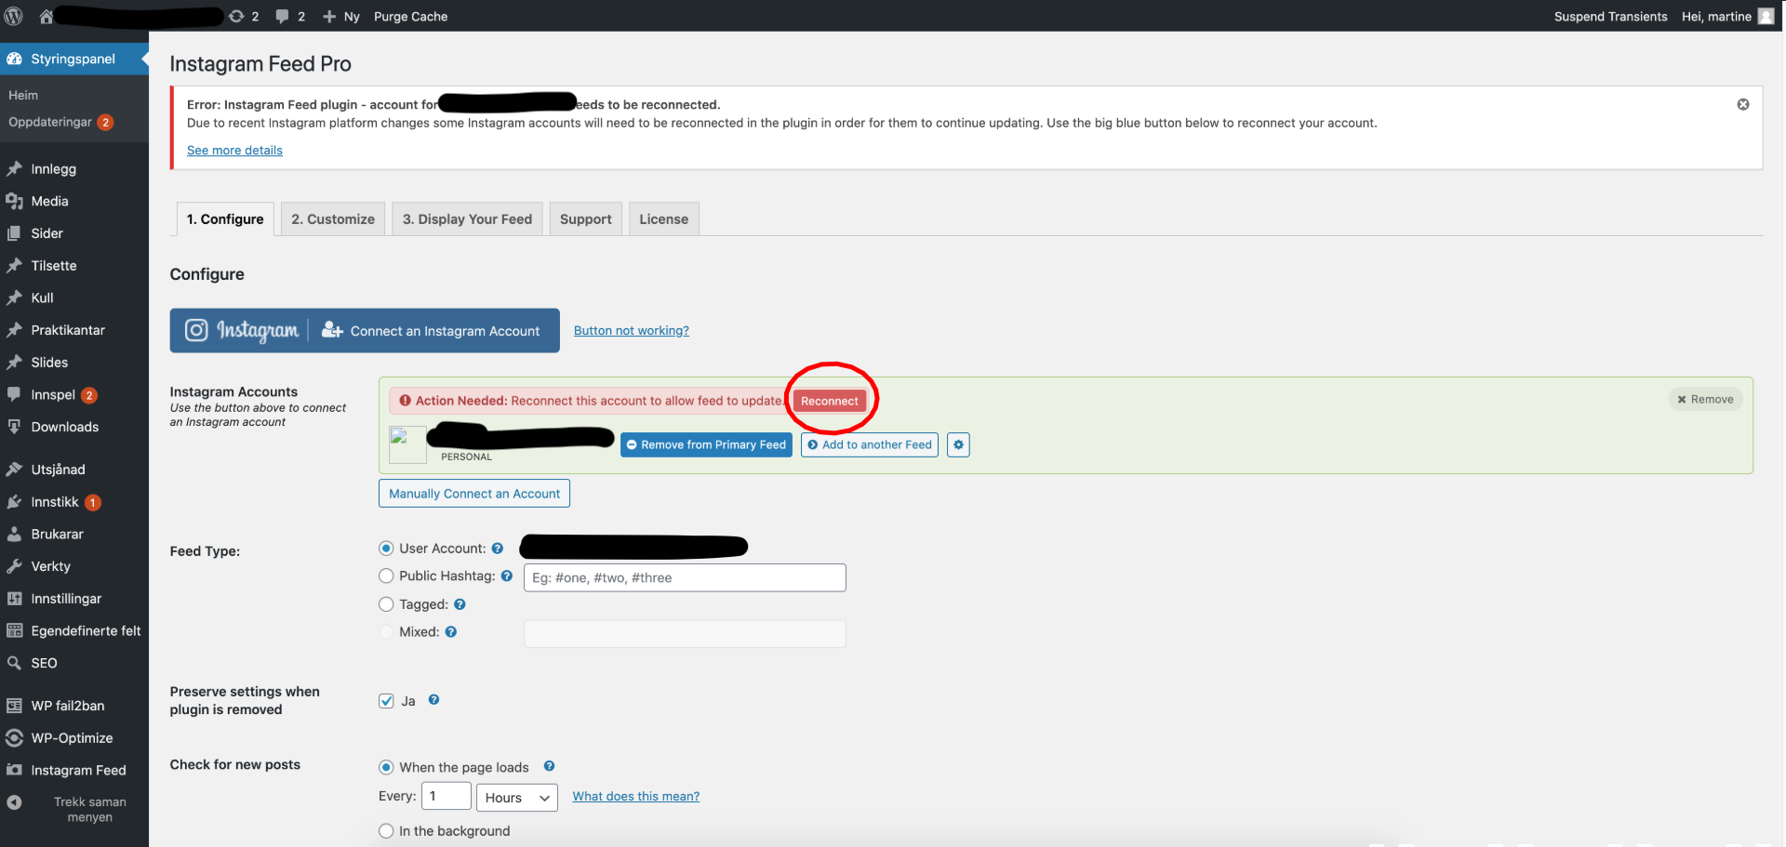Screen dimensions: 1786x847
Task: Click Purge Cache in admin bar
Action: pos(410,16)
